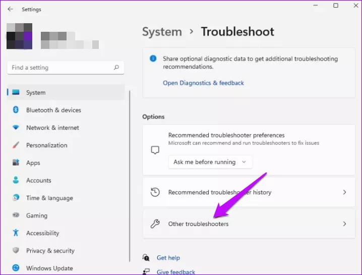Click the back arrow in Settings
This screenshot has height=275, width=362.
[10, 9]
